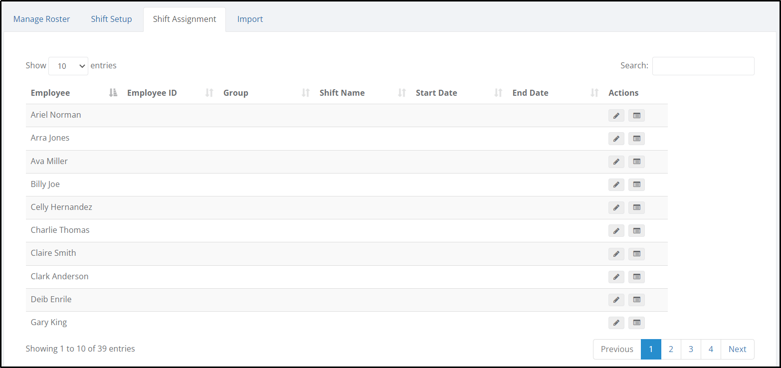Open the Show entries count dropdown
Screen dimensions: 781x368
[68, 66]
